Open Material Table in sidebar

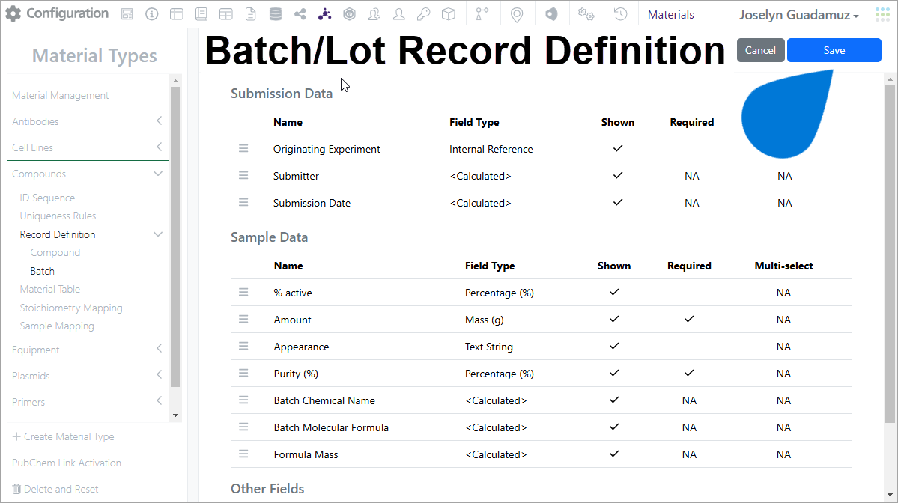50,289
